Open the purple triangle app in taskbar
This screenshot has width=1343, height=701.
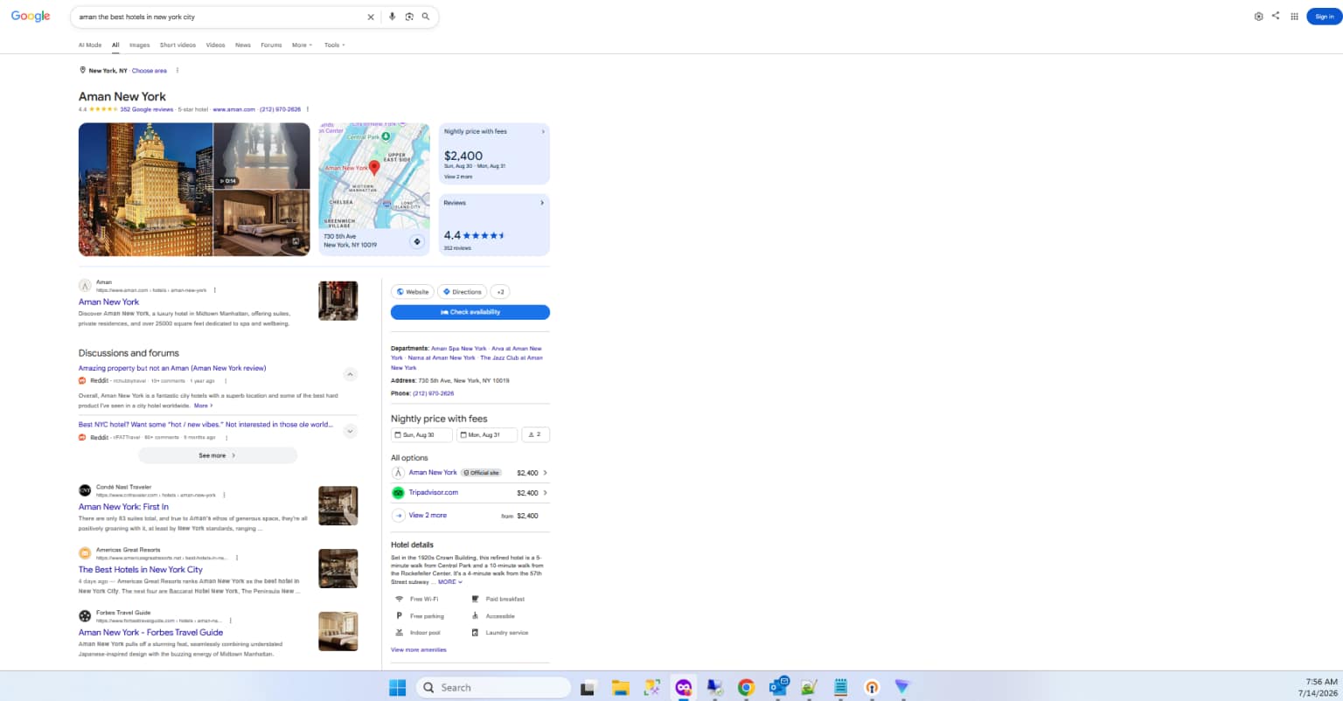point(902,688)
